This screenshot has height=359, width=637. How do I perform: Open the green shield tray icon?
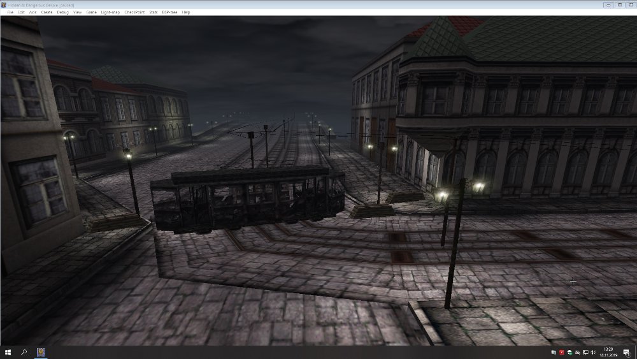pyautogui.click(x=569, y=353)
